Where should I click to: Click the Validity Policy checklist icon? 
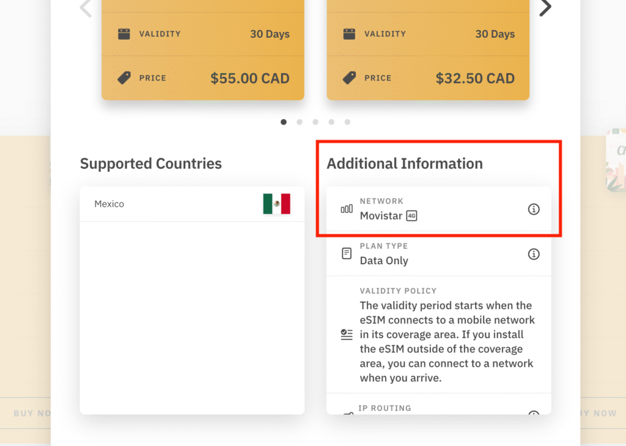click(347, 334)
